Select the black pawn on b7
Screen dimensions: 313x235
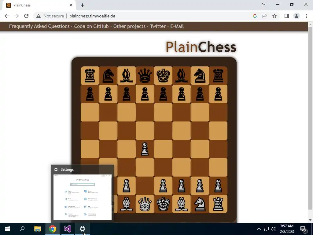108,94
